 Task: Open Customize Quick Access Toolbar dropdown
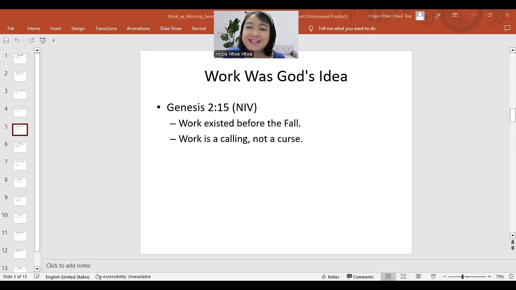tap(53, 40)
